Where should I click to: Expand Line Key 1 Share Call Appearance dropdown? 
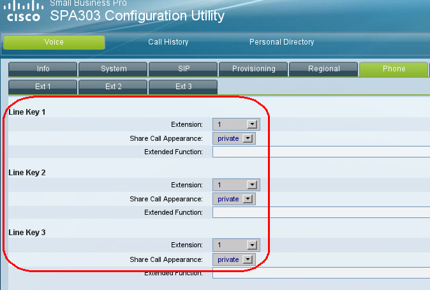tap(234, 138)
